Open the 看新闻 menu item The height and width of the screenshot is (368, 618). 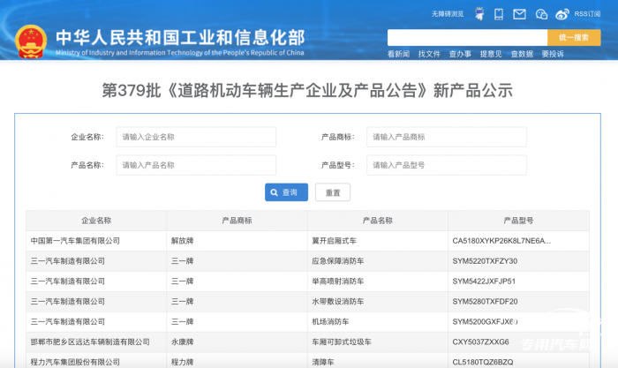pyautogui.click(x=398, y=54)
